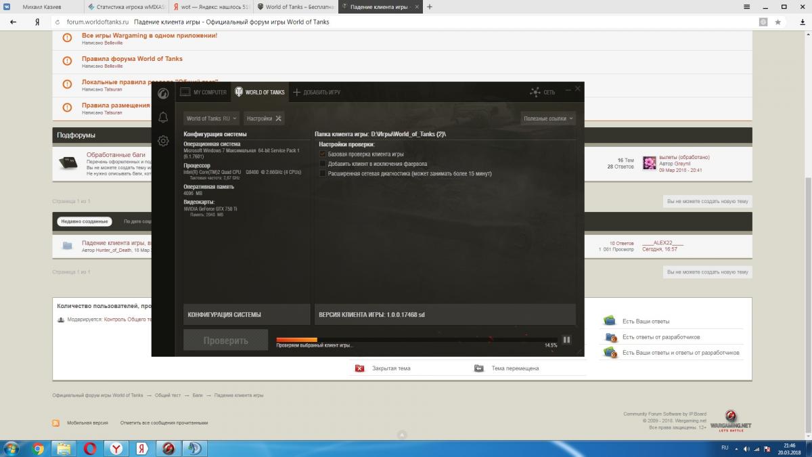Open Падение клиента игры topic link

[x=116, y=242]
